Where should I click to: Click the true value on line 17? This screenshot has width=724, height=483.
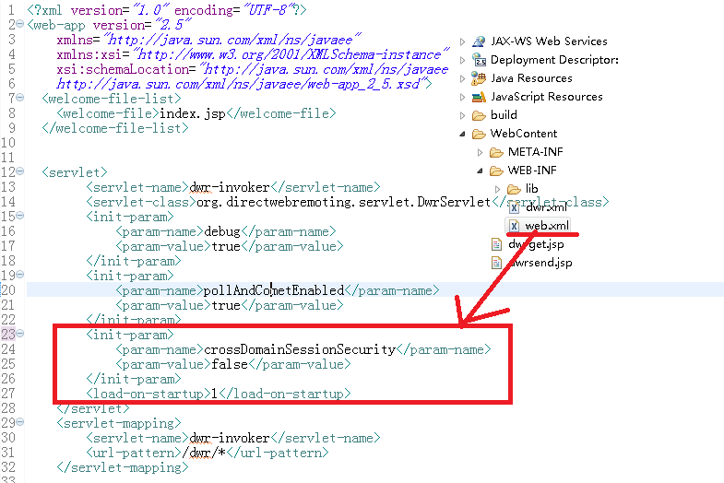(226, 246)
